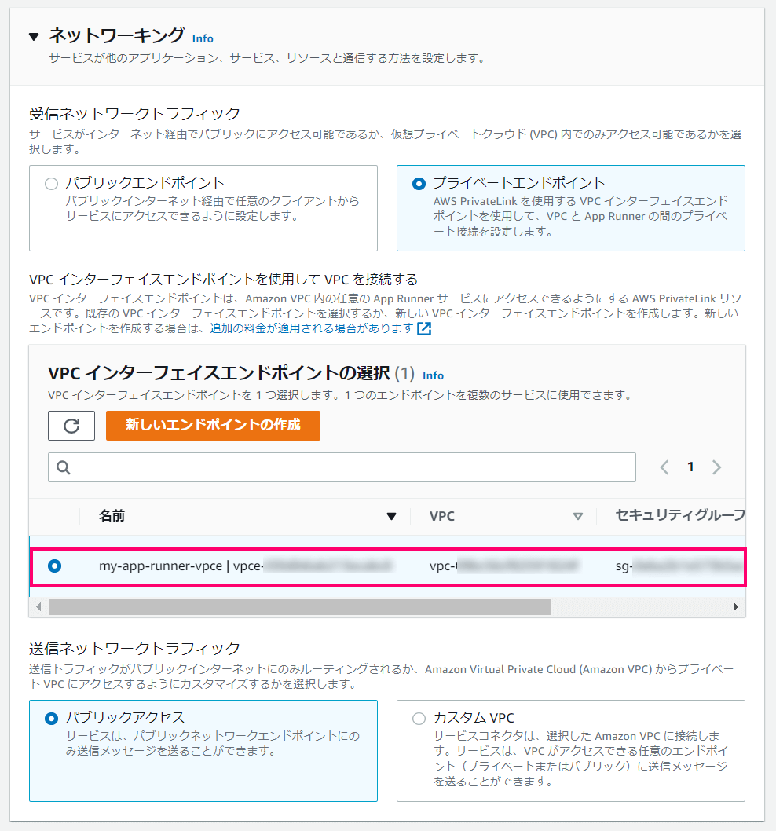Go to next page with right chevron
776x831 pixels.
tap(716, 467)
